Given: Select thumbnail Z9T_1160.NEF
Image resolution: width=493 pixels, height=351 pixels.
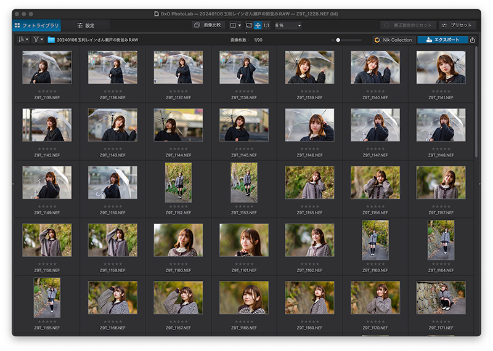Looking at the screenshot, I should (178, 240).
